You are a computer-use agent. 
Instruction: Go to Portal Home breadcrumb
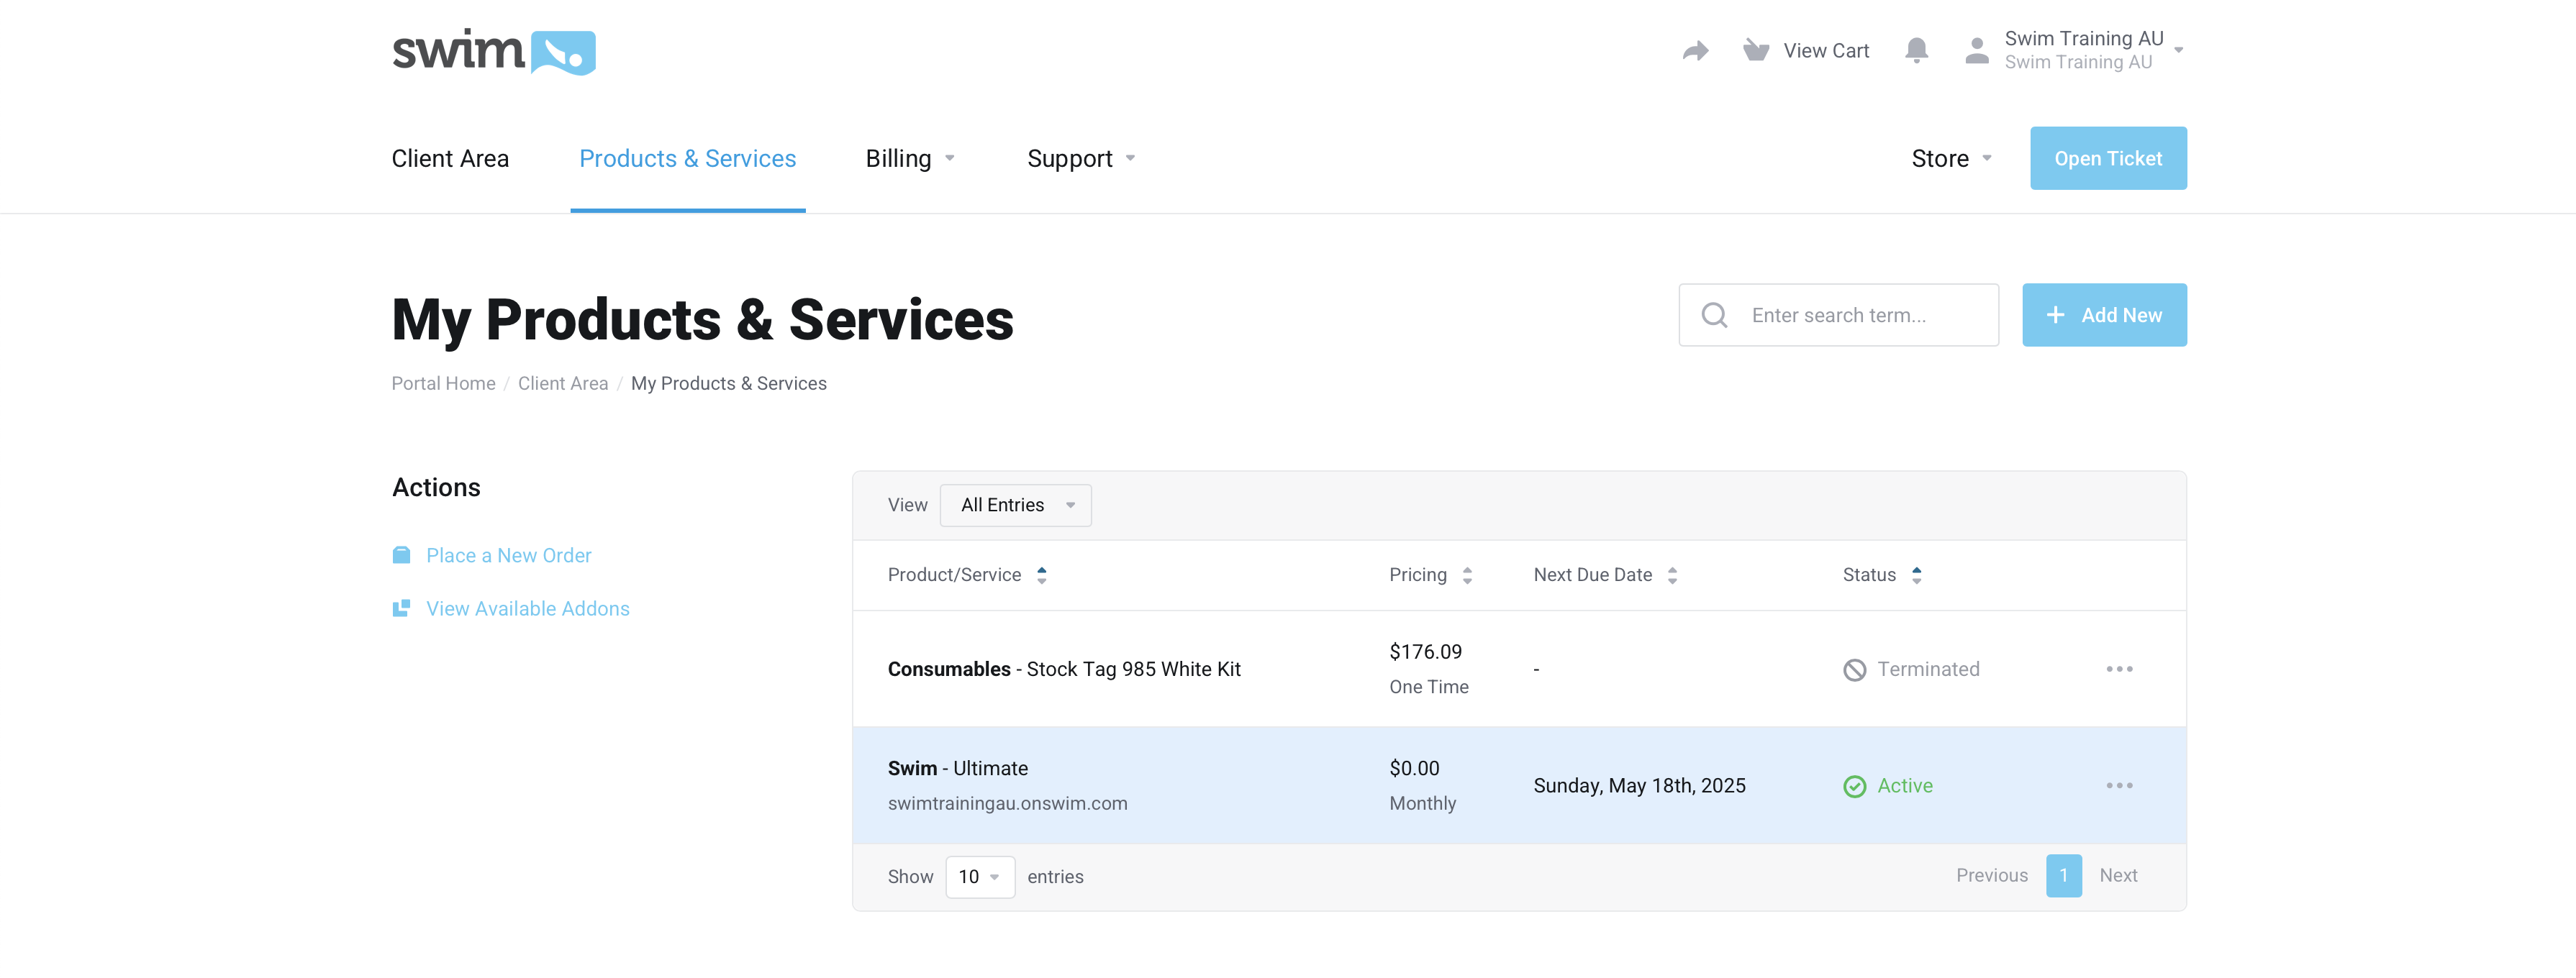(x=443, y=383)
